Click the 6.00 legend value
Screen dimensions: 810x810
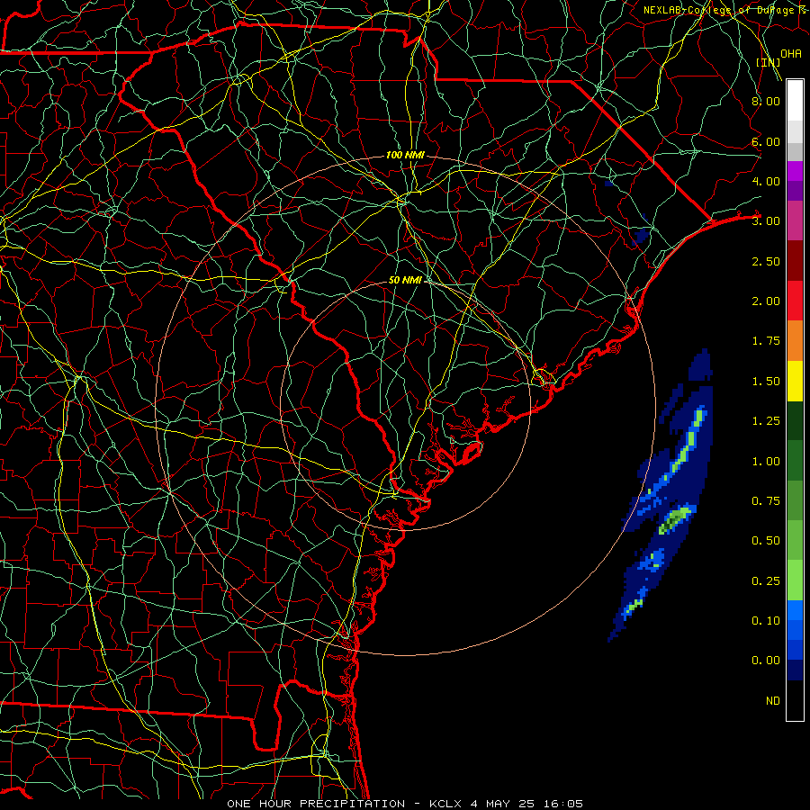click(x=766, y=141)
